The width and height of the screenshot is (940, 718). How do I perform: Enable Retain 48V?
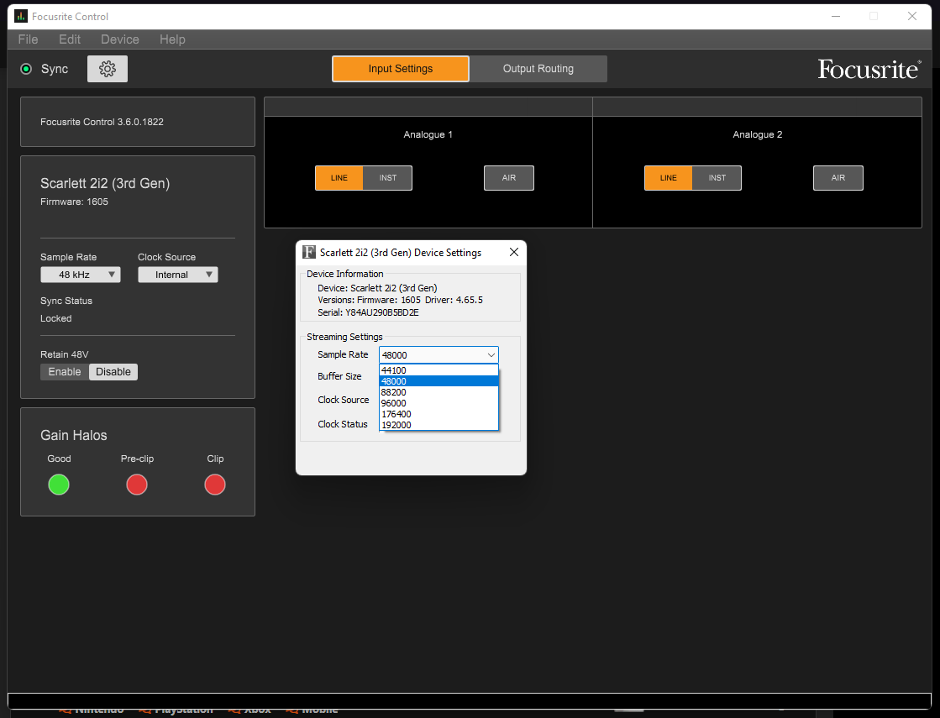pos(65,371)
